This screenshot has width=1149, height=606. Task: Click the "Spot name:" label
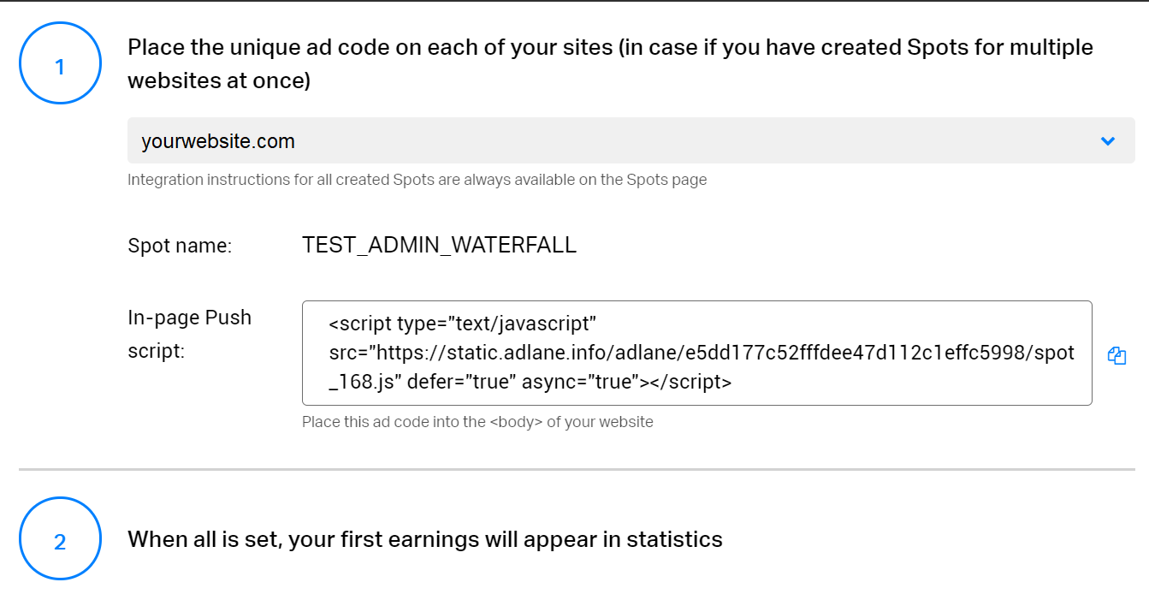[180, 247]
